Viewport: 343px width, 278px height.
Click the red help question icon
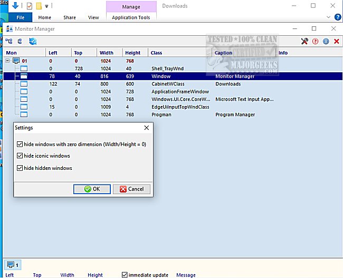tap(315, 41)
